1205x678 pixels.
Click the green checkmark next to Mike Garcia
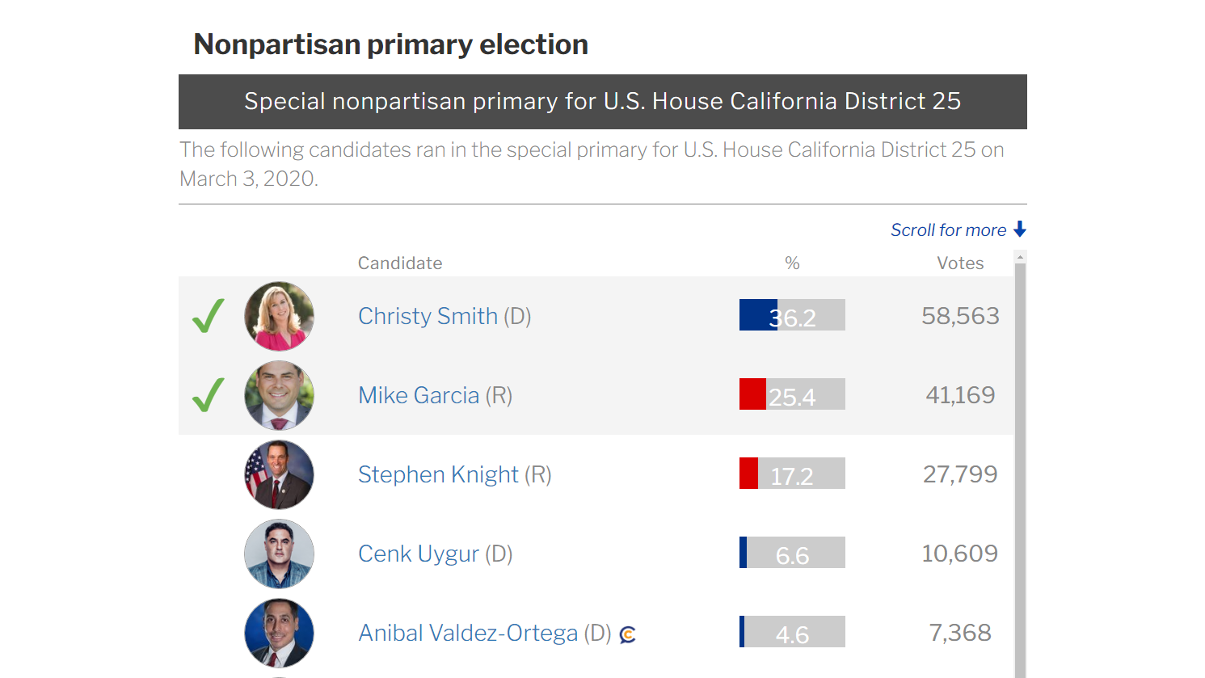(208, 395)
